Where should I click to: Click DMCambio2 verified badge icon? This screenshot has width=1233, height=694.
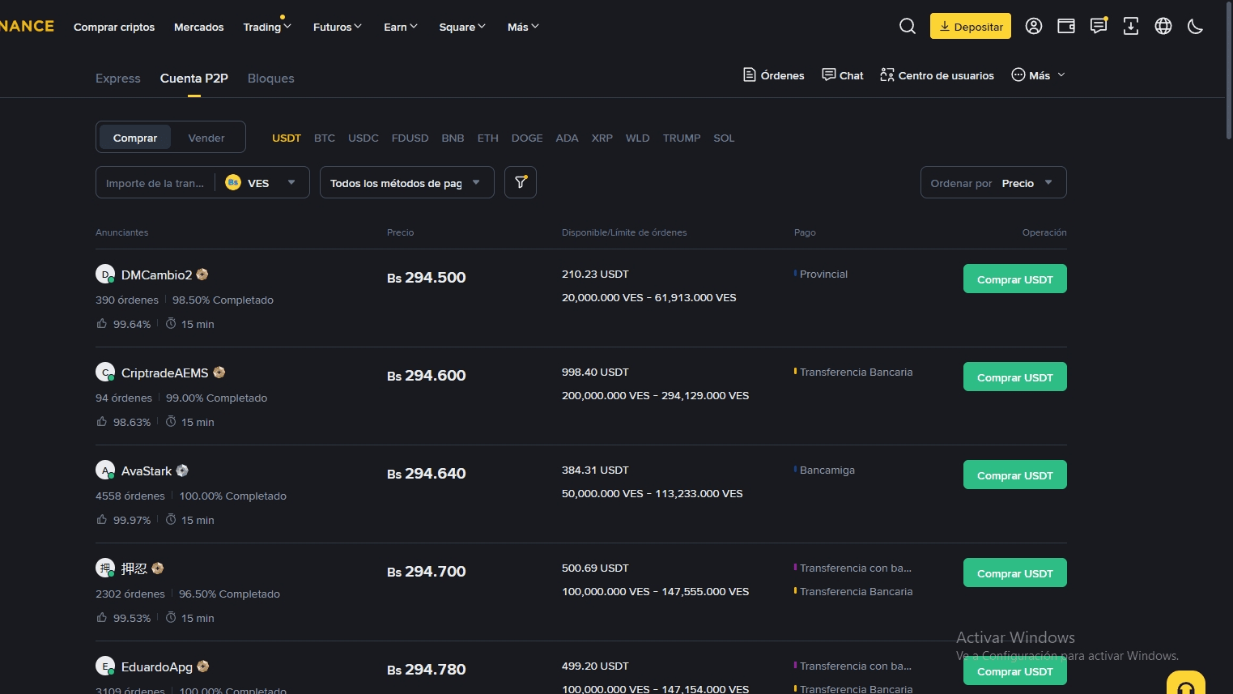click(x=202, y=275)
